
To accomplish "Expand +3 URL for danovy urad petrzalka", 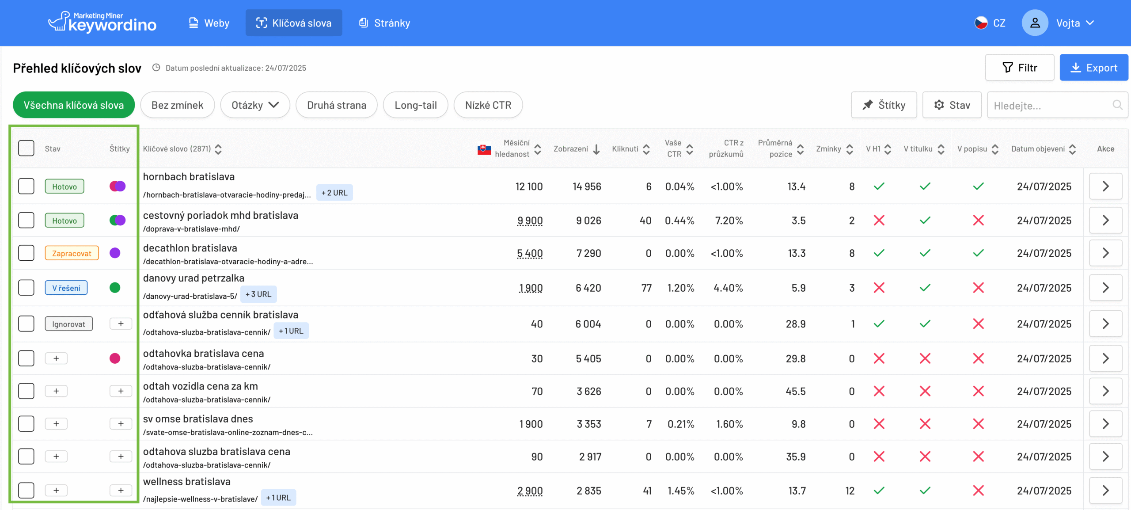I will (258, 294).
